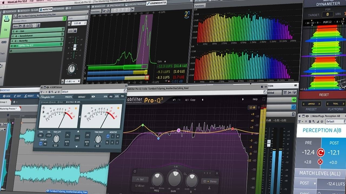Screen dimensions: 346x194
Task: Click the VUMT LINK button
Action: [x=77, y=138]
